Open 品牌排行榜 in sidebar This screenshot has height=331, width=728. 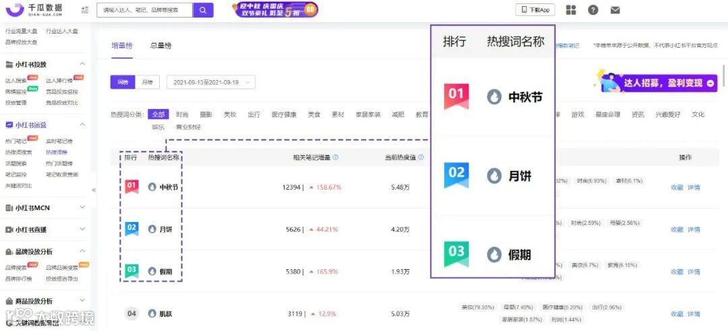pyautogui.click(x=19, y=279)
